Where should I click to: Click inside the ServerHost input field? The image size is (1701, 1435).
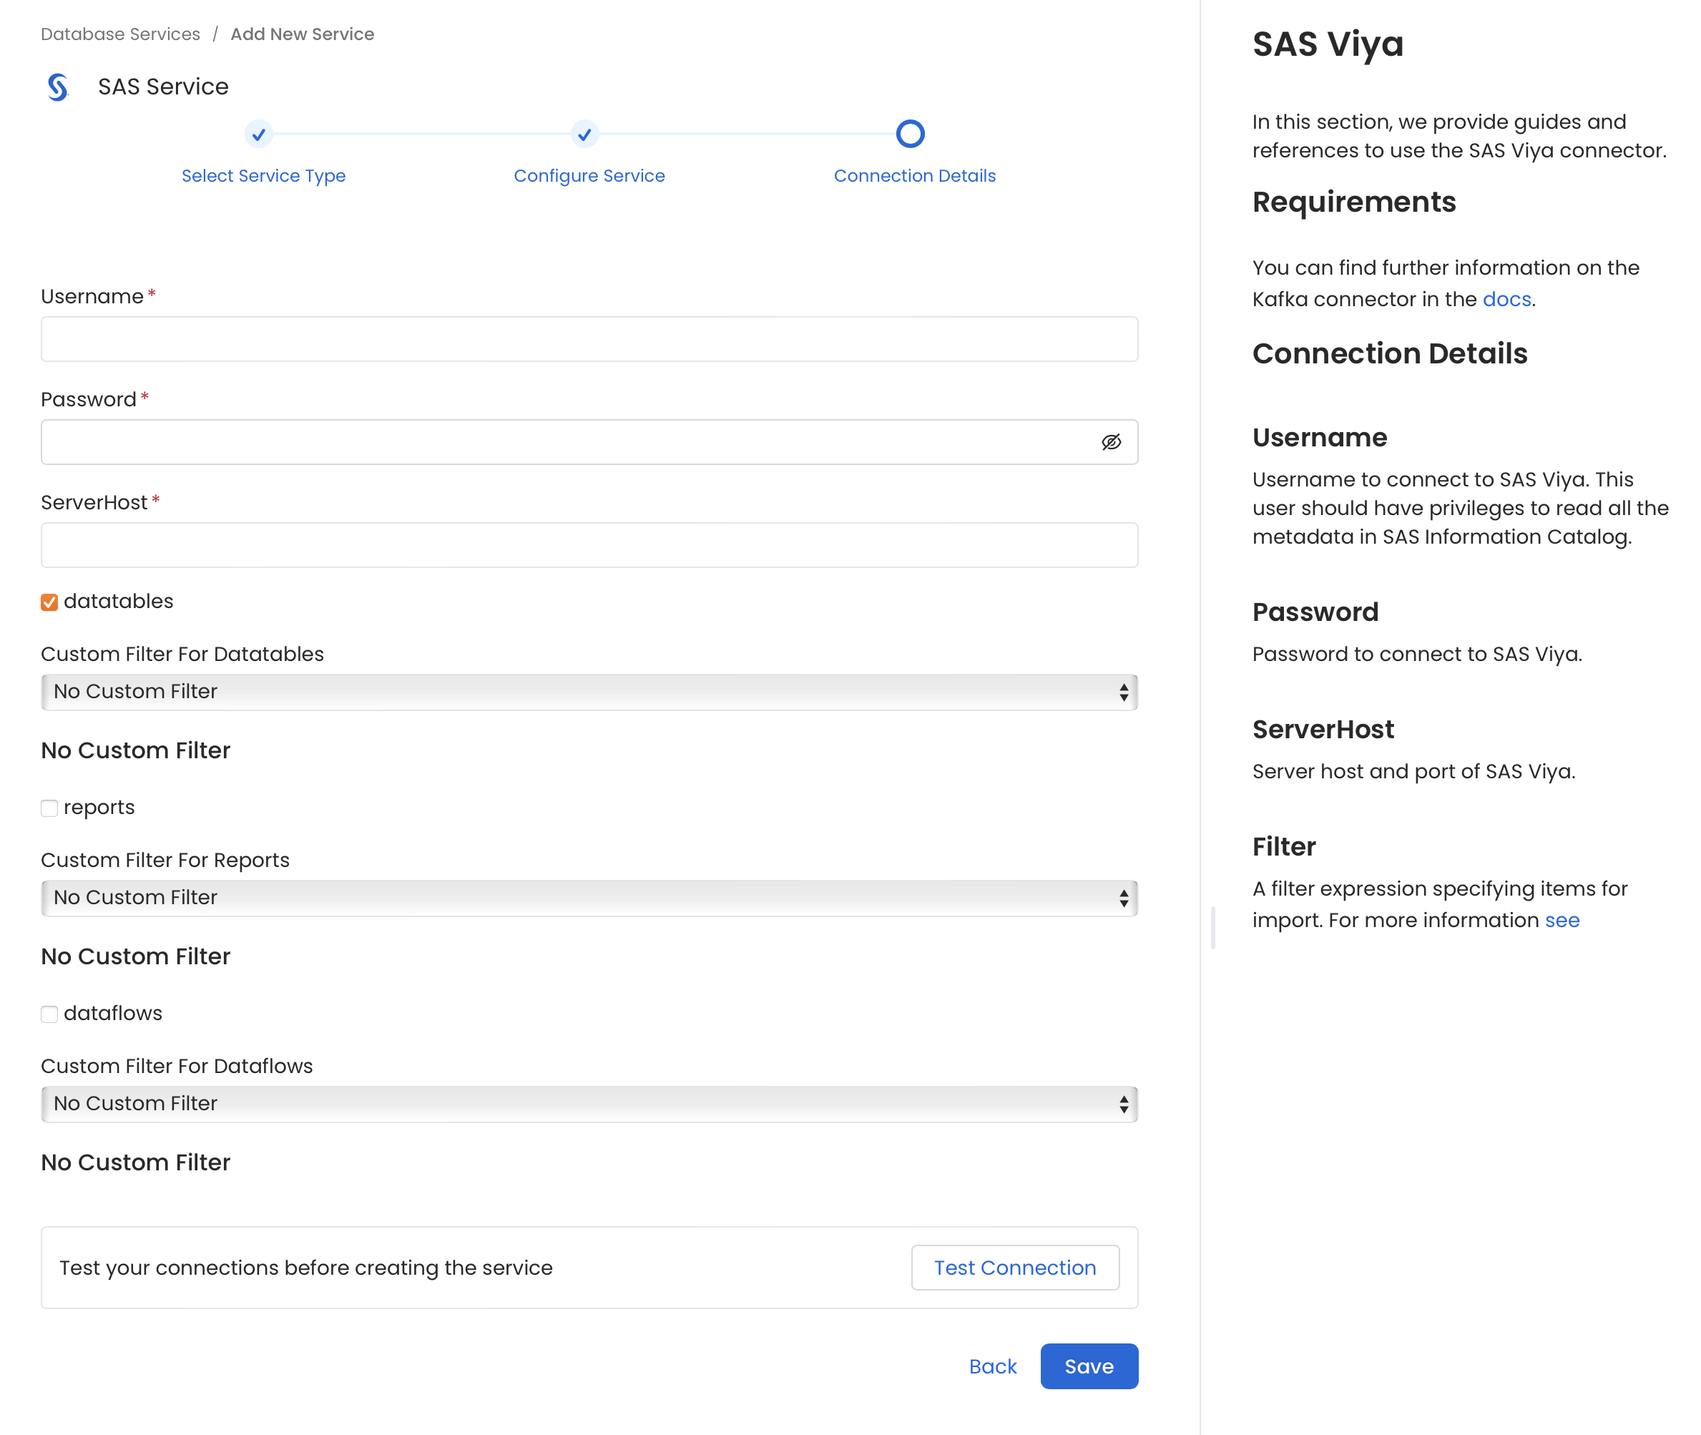(x=589, y=545)
